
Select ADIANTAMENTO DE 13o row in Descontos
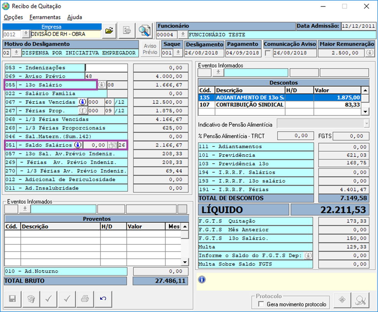pos(280,98)
